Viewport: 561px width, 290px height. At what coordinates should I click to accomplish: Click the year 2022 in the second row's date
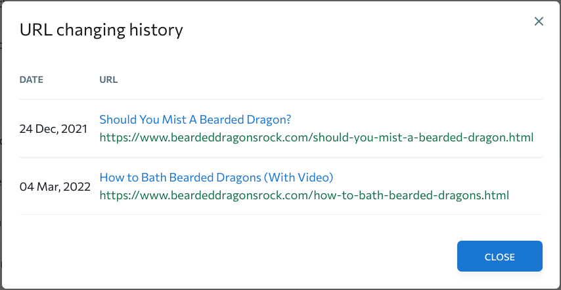click(76, 187)
